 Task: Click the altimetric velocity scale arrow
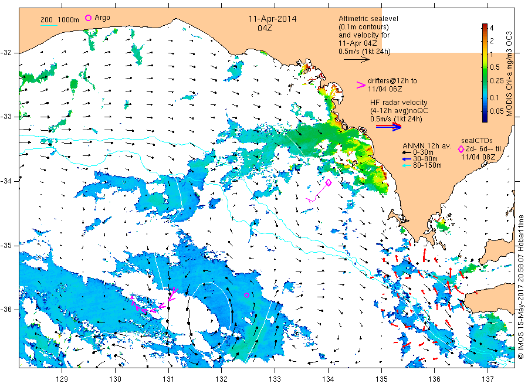coord(357,60)
